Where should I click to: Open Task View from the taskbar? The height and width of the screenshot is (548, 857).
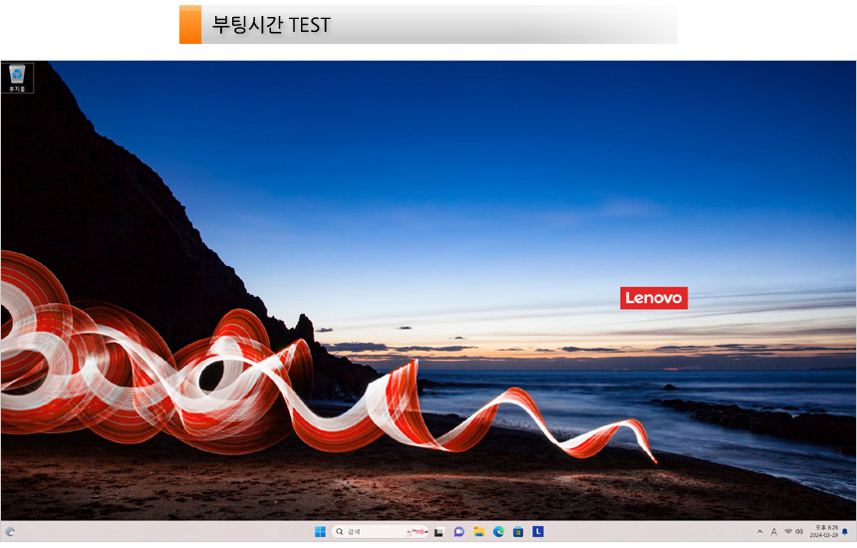[x=438, y=532]
